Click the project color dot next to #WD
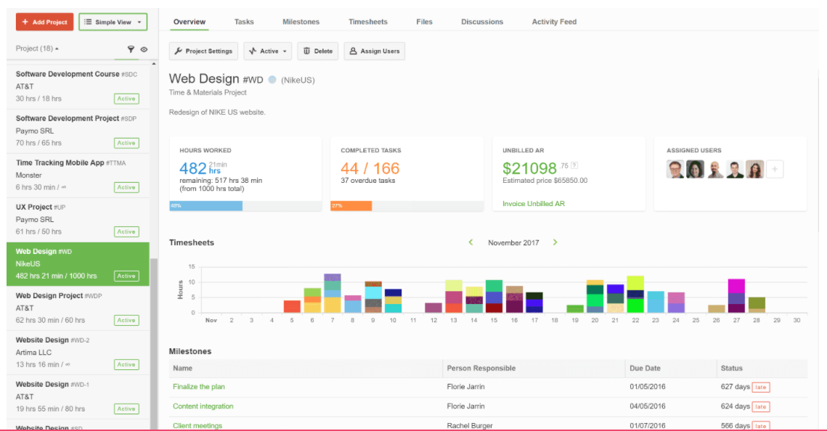Viewport: 827px width, 431px height. (272, 80)
